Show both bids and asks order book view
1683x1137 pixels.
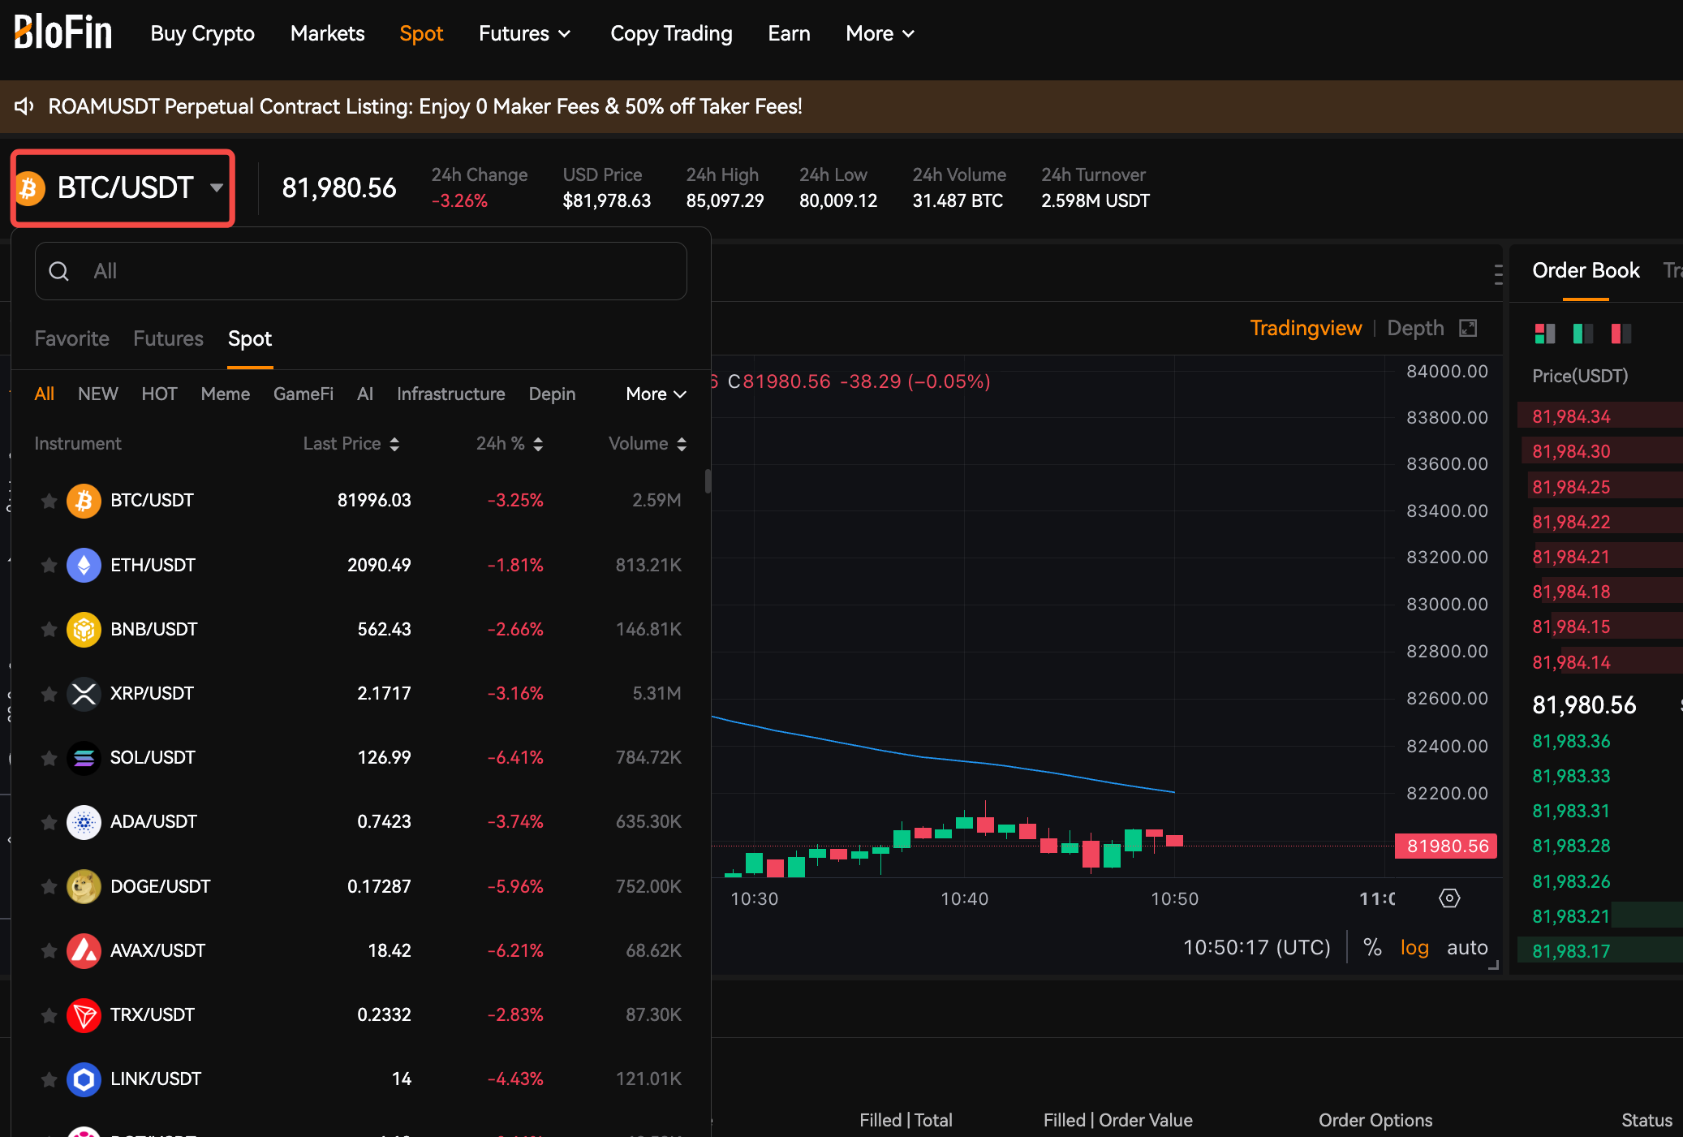tap(1545, 334)
